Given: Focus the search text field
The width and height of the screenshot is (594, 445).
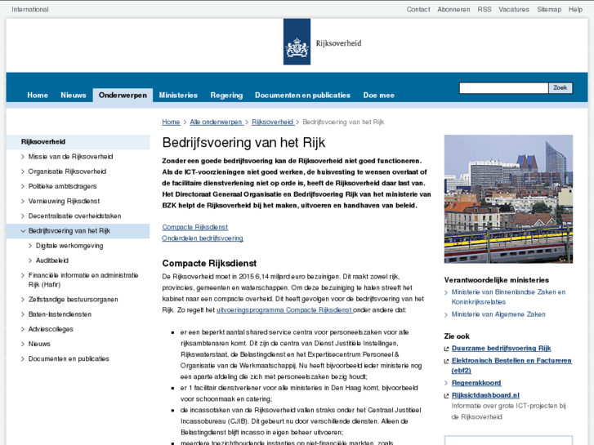Looking at the screenshot, I should pos(504,88).
